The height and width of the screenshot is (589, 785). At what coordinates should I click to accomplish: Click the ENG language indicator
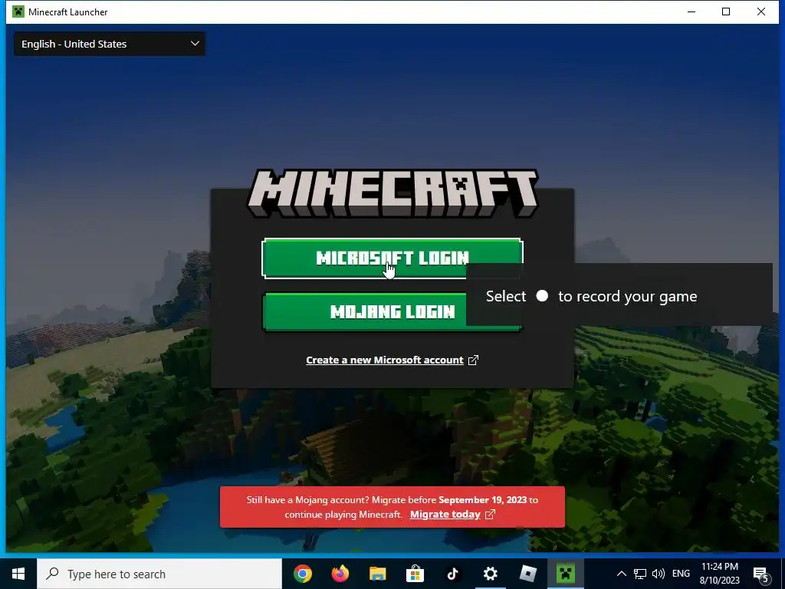[x=681, y=574]
